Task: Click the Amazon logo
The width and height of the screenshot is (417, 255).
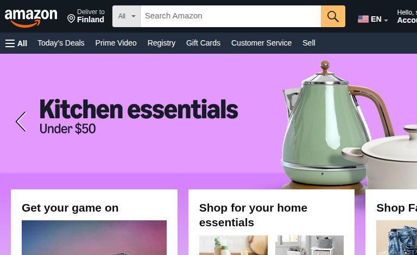Action: (x=31, y=17)
